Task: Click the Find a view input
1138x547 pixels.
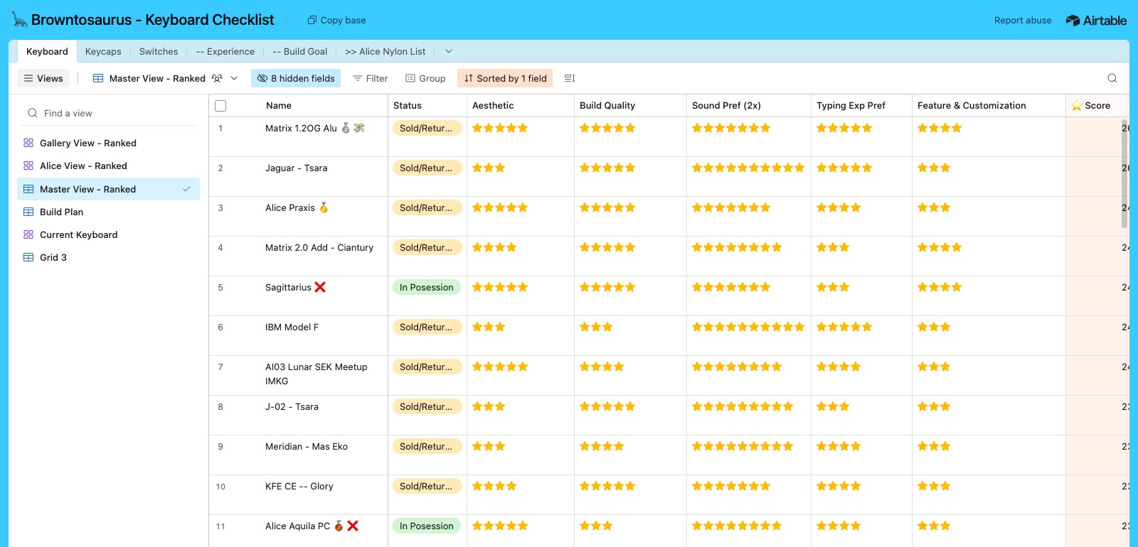Action: point(108,113)
